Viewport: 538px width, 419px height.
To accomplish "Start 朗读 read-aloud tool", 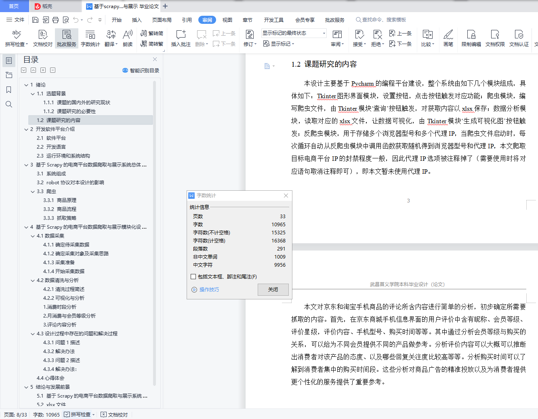I will 128,38.
